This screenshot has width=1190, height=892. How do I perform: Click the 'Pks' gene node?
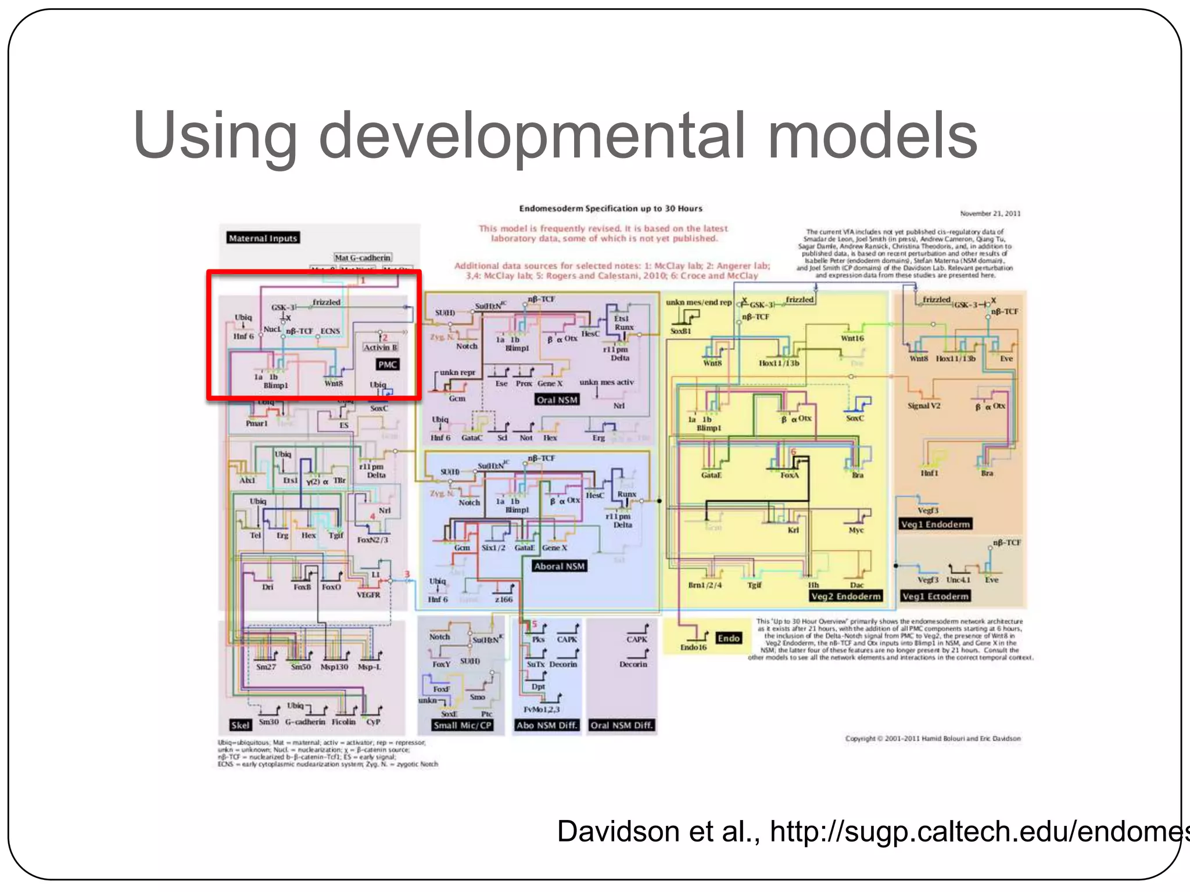(x=538, y=639)
